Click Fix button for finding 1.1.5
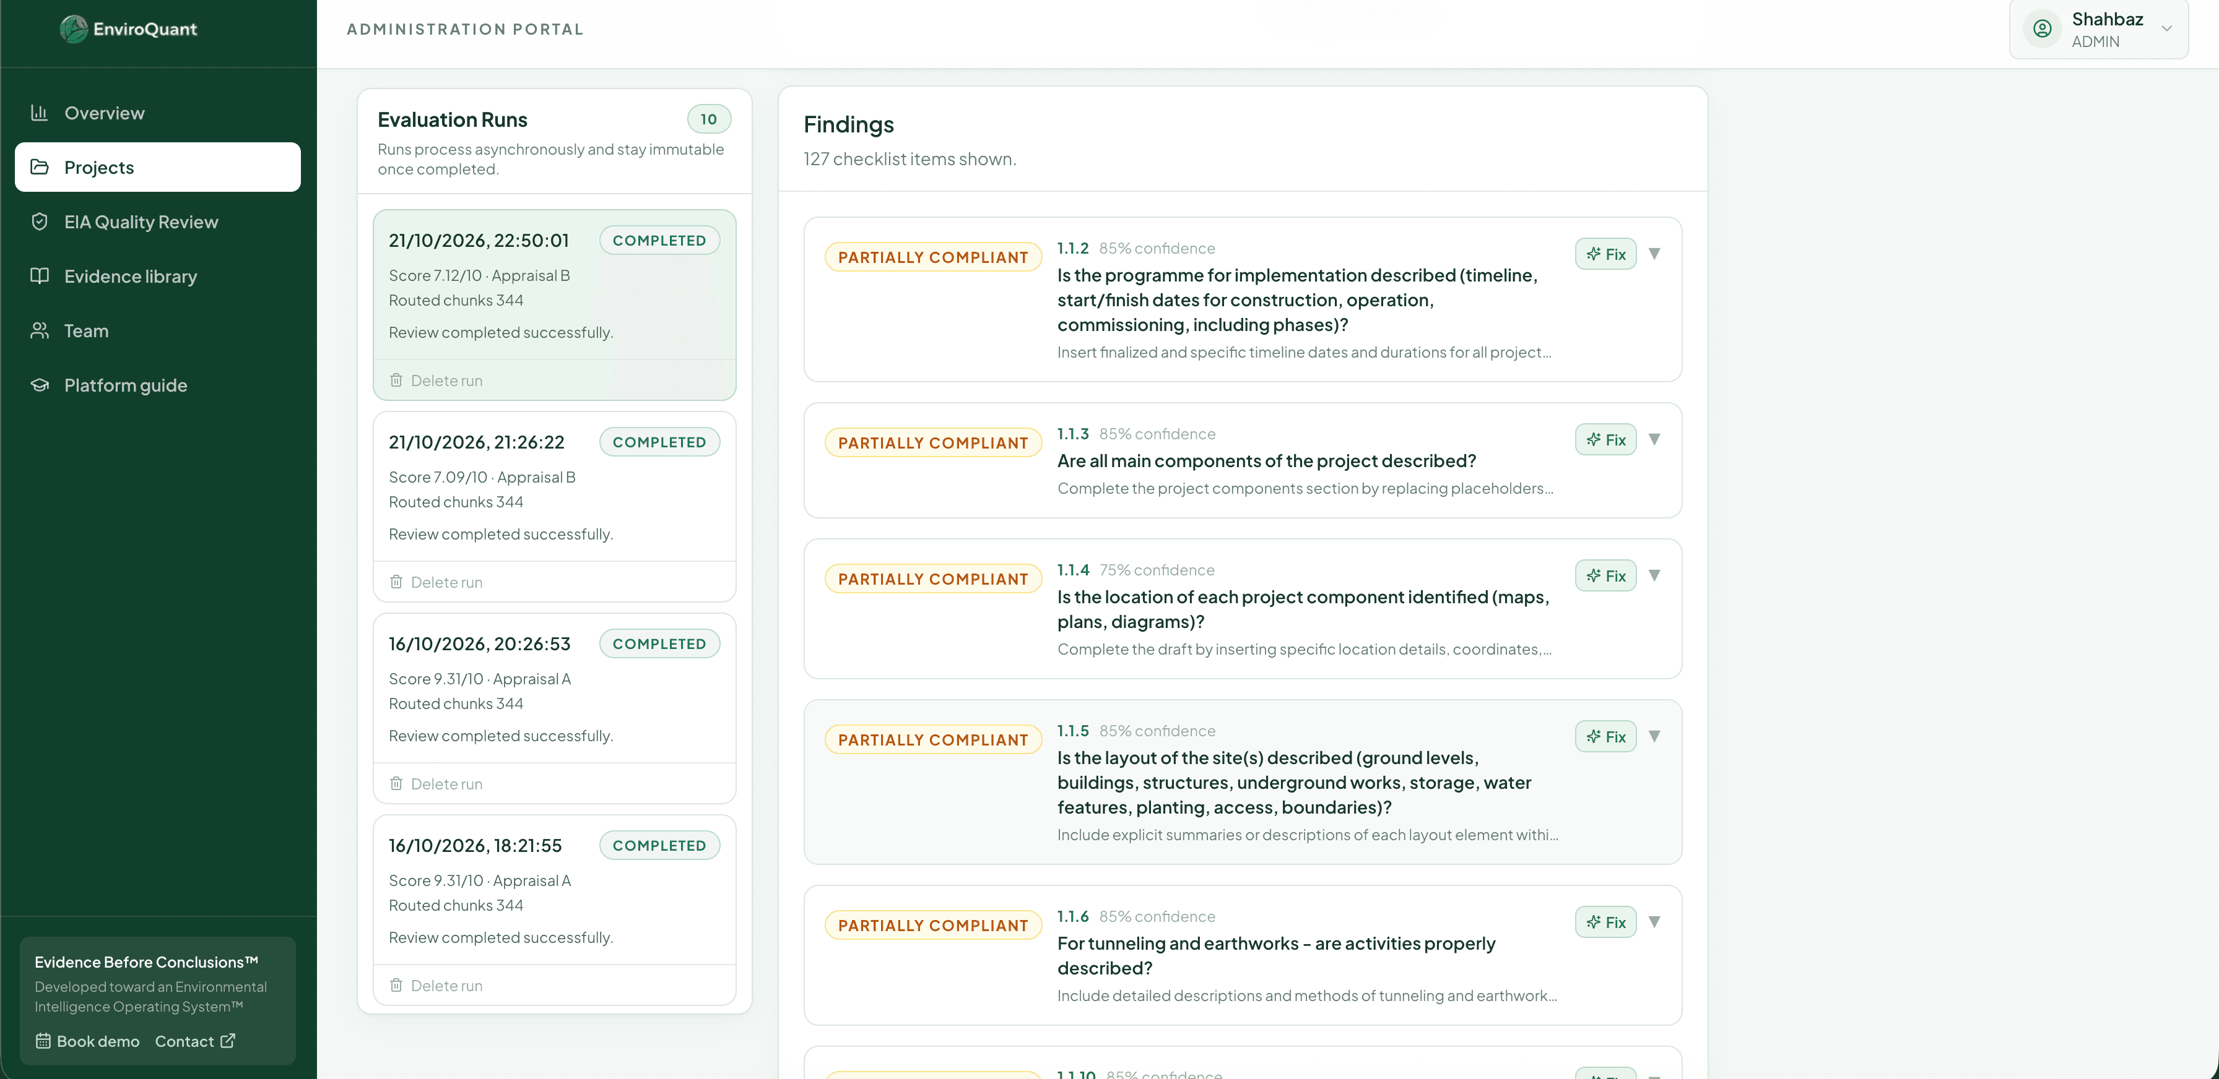Screen dimensions: 2219x1079 (x=1605, y=736)
